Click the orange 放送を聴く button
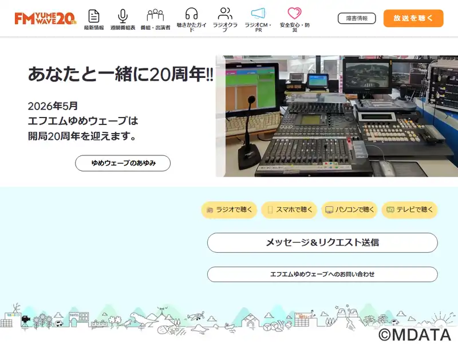Image resolution: width=458 pixels, height=344 pixels. coord(413,18)
